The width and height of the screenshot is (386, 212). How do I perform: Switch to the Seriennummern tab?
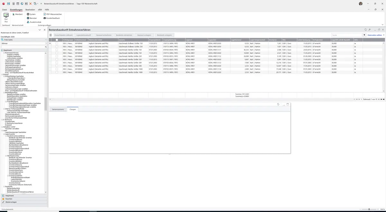coord(58,109)
